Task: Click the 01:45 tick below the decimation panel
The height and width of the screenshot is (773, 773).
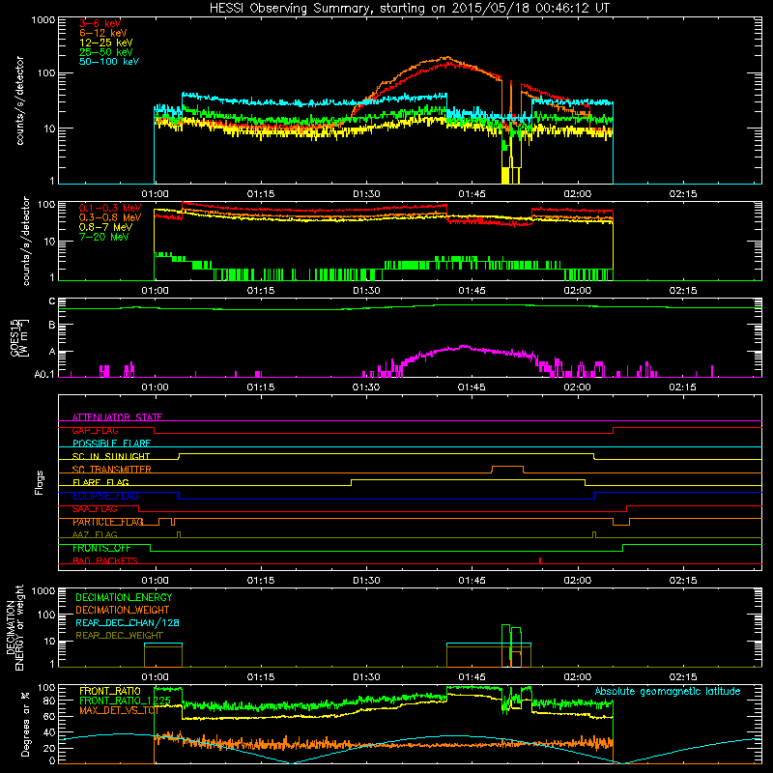Action: click(472, 677)
